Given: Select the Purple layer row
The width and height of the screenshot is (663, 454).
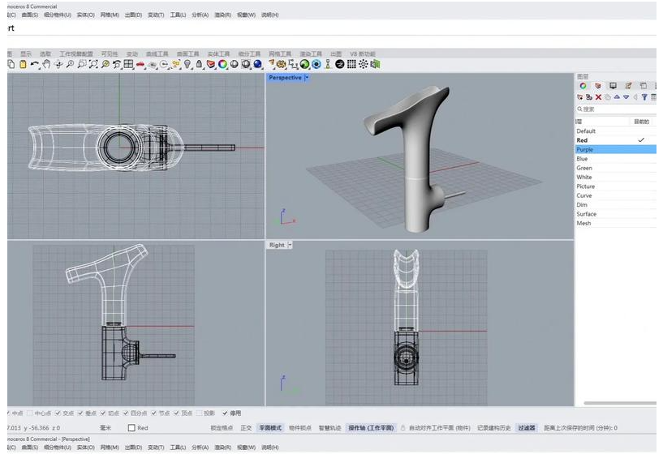Looking at the screenshot, I should click(x=616, y=149).
